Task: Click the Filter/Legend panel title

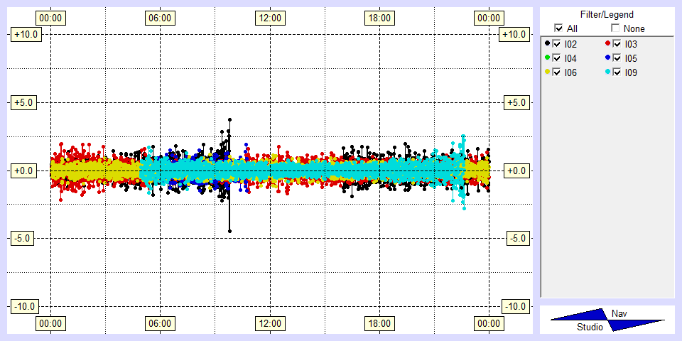Action: [607, 14]
